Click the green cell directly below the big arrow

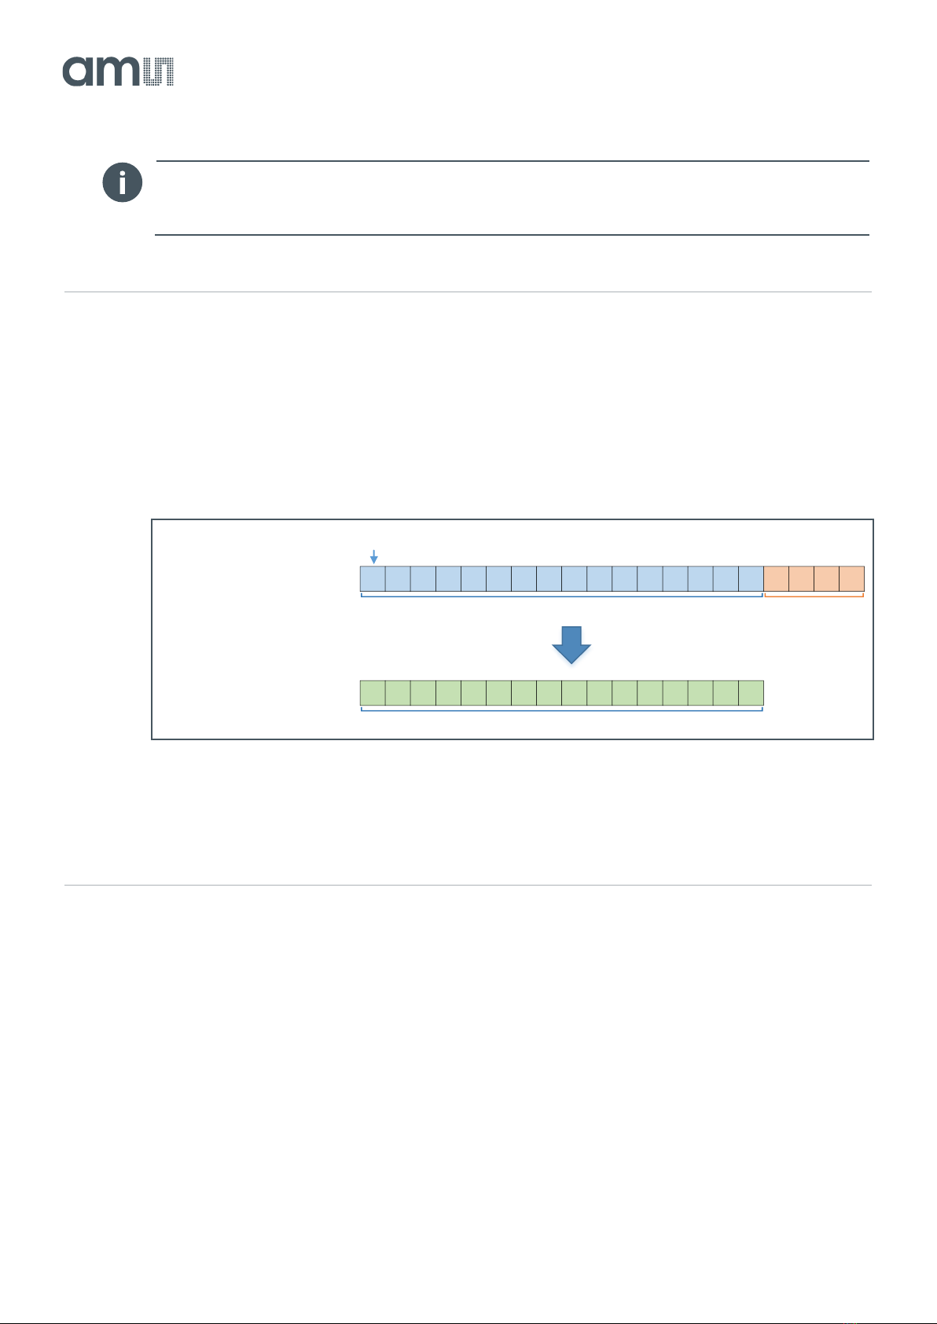574,693
